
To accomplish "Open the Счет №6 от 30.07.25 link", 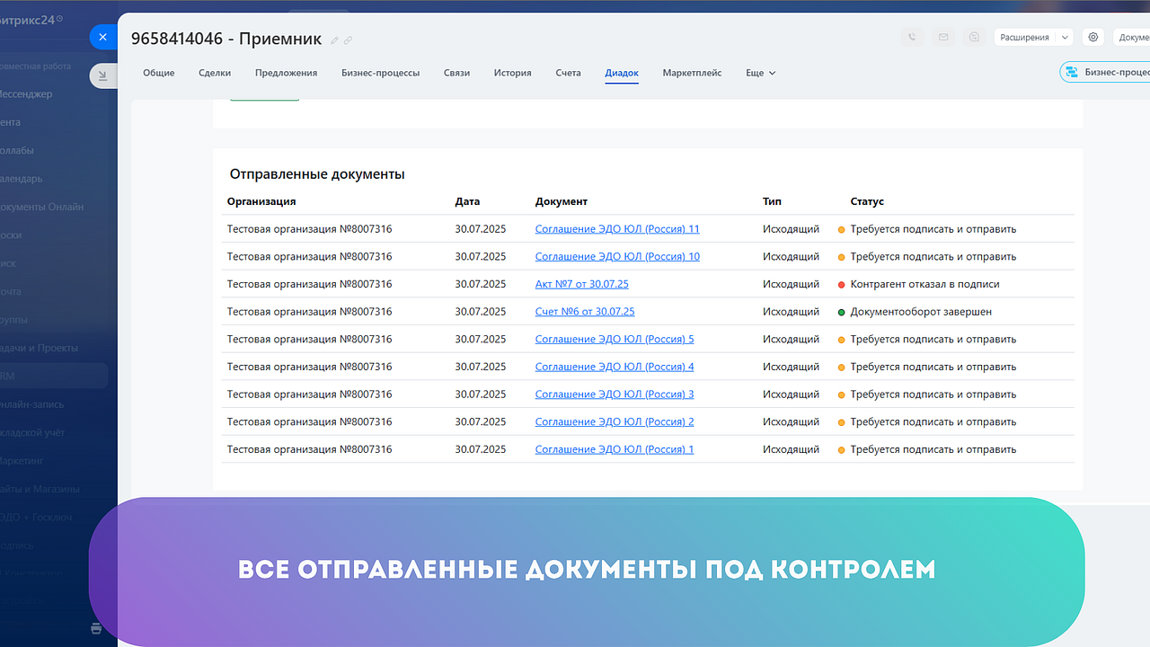I will [x=584, y=312].
